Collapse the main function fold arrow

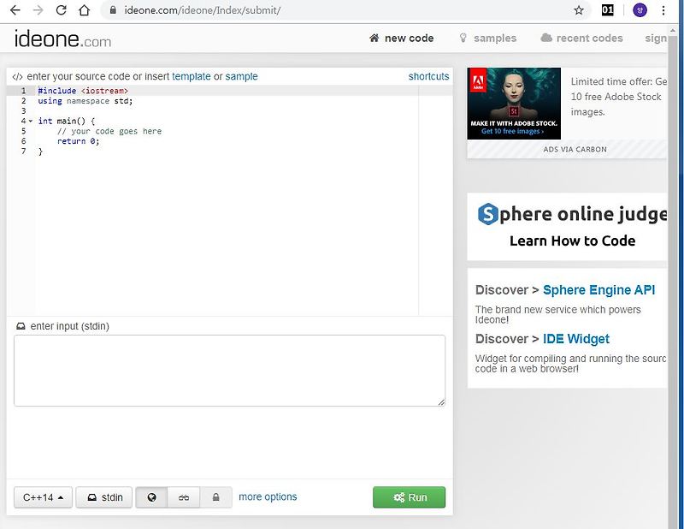(31, 121)
